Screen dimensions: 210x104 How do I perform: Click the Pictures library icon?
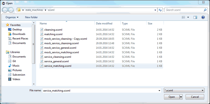point(10,70)
